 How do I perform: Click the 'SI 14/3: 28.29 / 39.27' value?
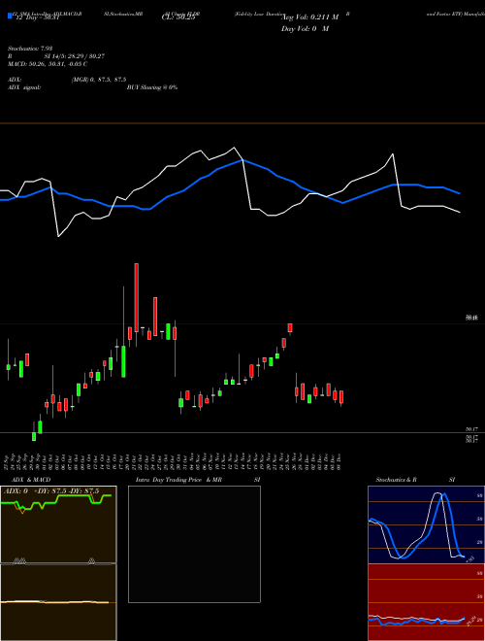tap(75, 56)
